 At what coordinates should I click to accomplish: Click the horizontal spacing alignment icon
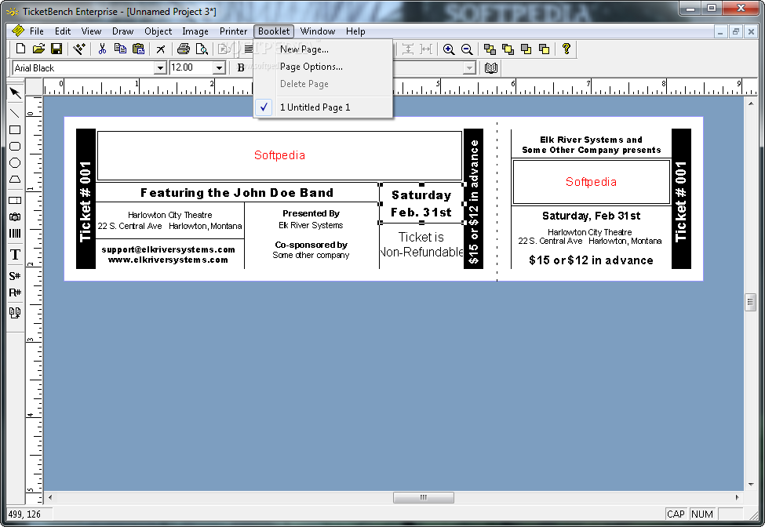coord(426,49)
